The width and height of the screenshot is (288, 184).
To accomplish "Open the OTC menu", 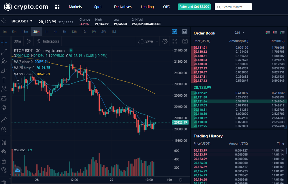I will tap(166, 7).
